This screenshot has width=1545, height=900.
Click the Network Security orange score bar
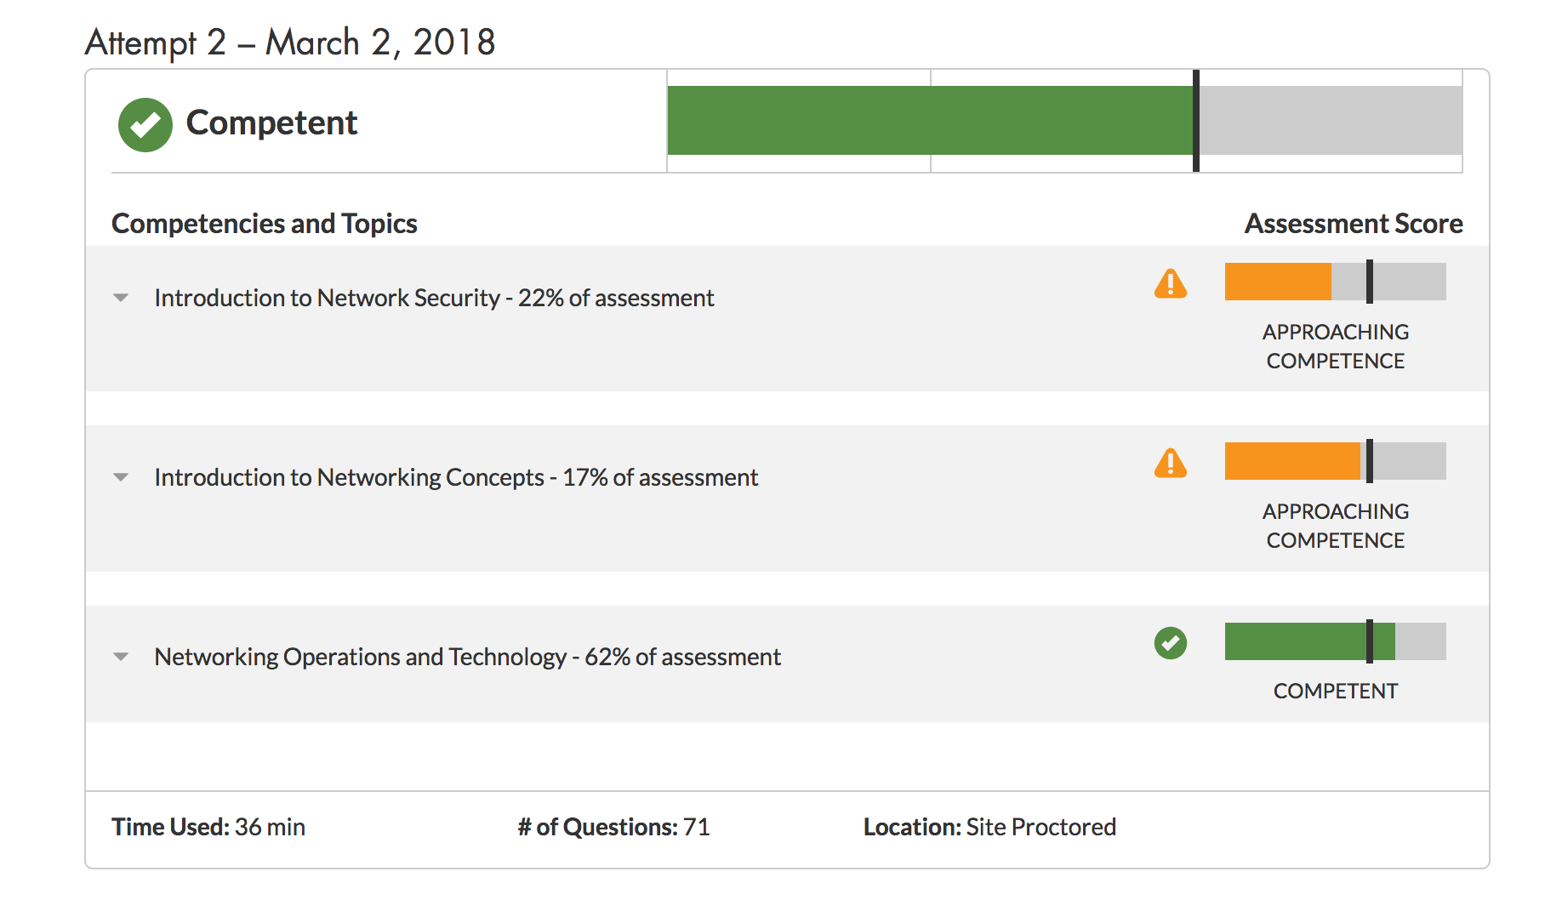tap(1278, 282)
